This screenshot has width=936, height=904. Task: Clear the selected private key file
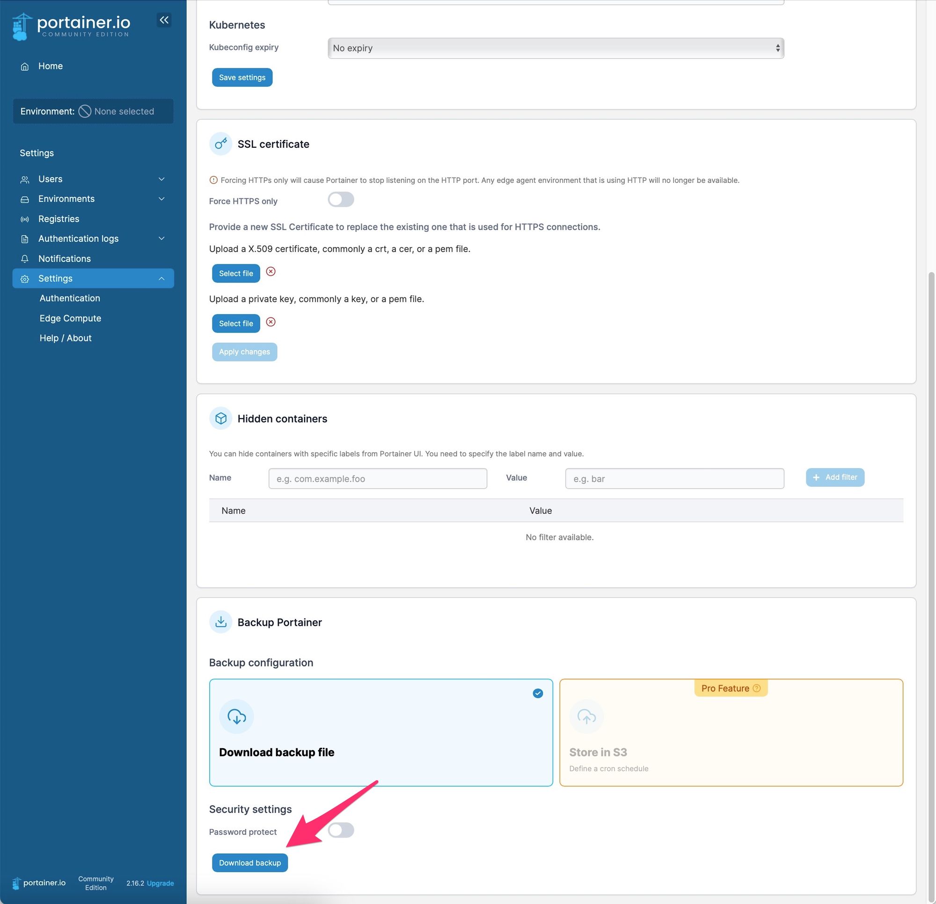tap(271, 322)
